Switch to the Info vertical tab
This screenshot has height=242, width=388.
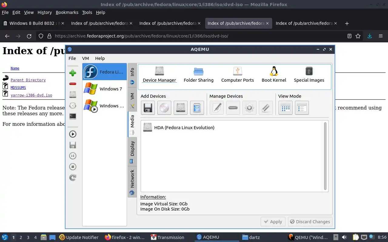(x=132, y=76)
